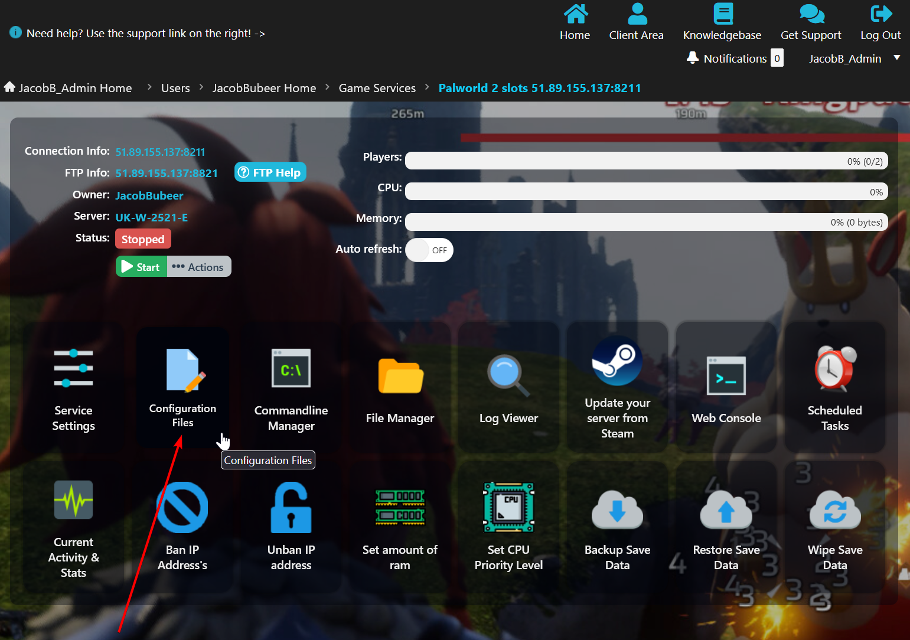Open Scheduled Tasks alarm clock icon
The image size is (910, 640).
834,369
